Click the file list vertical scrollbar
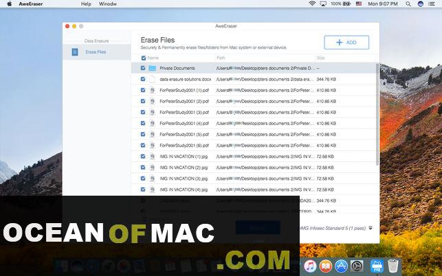The image size is (442, 276). pos(377,115)
